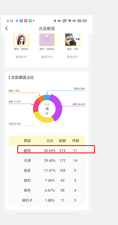The image size is (118, 225).
Task: Tap the 1.88% ratio cell
Action: [x=50, y=200]
